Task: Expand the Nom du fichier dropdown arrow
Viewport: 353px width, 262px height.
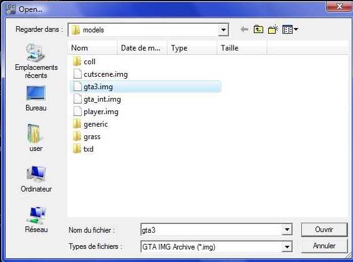Action: 287,230
